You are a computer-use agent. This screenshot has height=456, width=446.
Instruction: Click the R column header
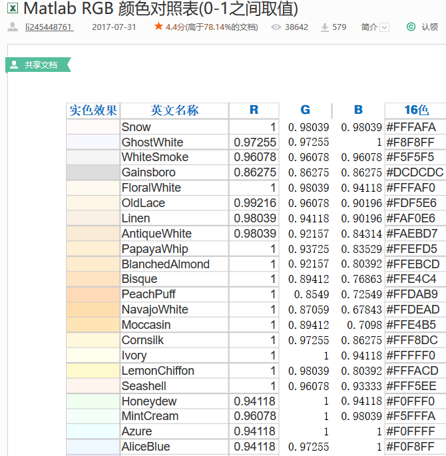coord(254,111)
